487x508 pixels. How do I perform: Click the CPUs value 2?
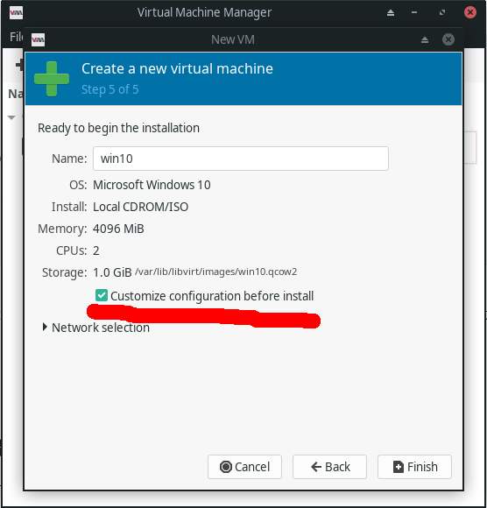coord(96,250)
